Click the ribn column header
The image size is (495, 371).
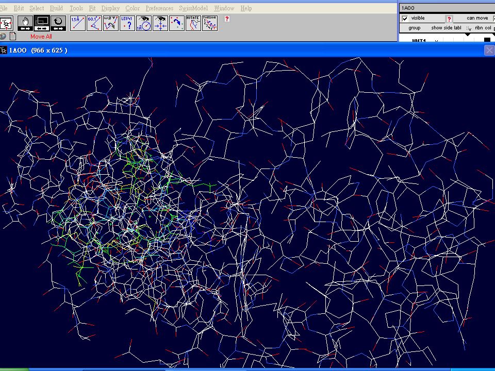(478, 28)
